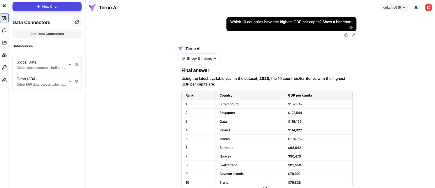Viewport: 435px width, 188px height.
Task: Jump to bottom with the down arrow button
Action: coord(265,187)
